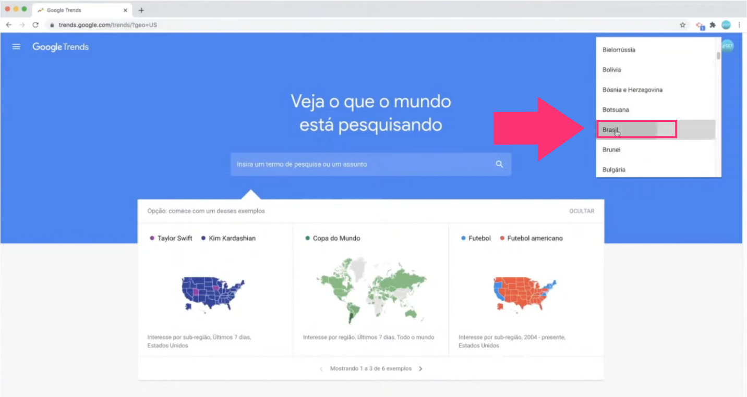Select Brasil in country list

[656, 130]
